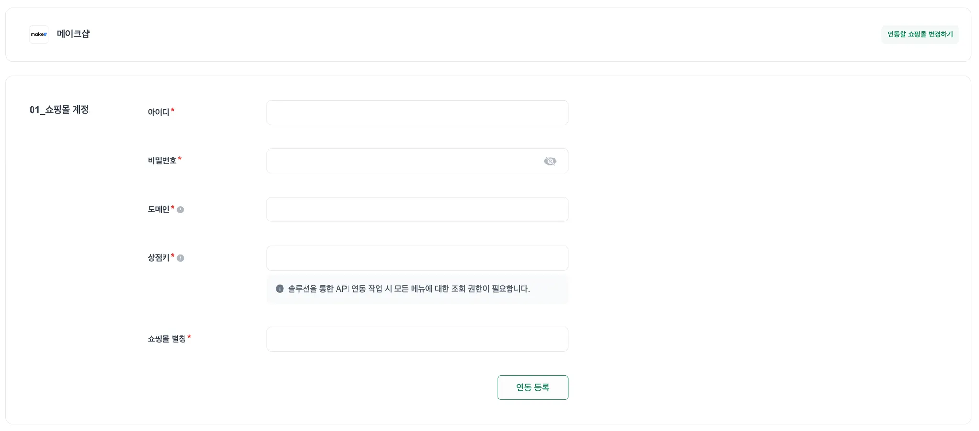Toggle password visibility eye icon
This screenshot has width=979, height=431.
pos(550,161)
